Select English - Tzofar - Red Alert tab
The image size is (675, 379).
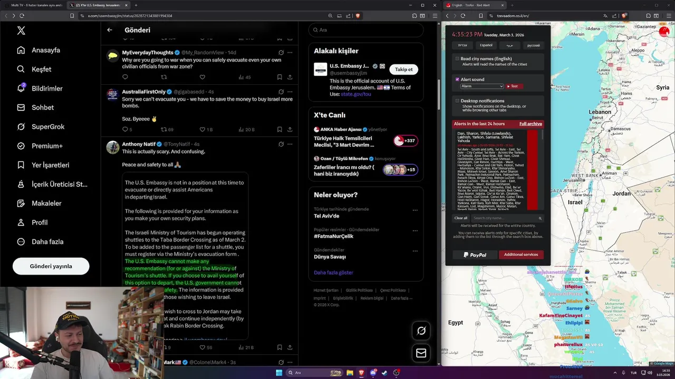click(475, 5)
